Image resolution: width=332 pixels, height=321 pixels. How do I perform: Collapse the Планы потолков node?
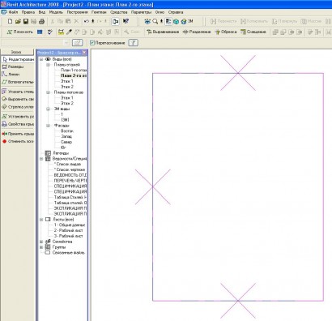(48, 92)
